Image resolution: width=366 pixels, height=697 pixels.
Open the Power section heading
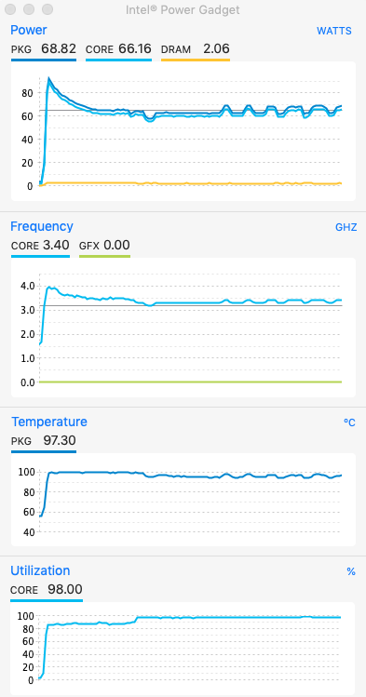tap(29, 30)
